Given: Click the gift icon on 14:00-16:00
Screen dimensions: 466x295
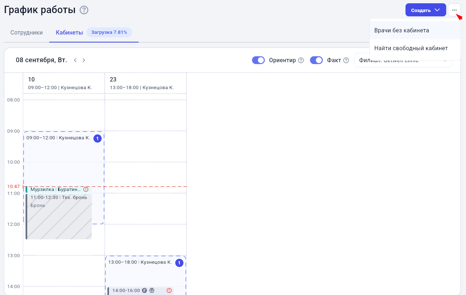Looking at the screenshot, I should (152, 290).
